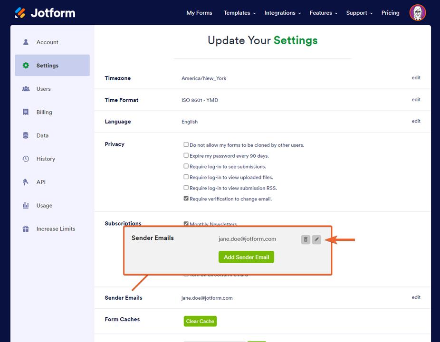440x342 pixels.
Task: Open the History sidebar section
Action: (52, 159)
